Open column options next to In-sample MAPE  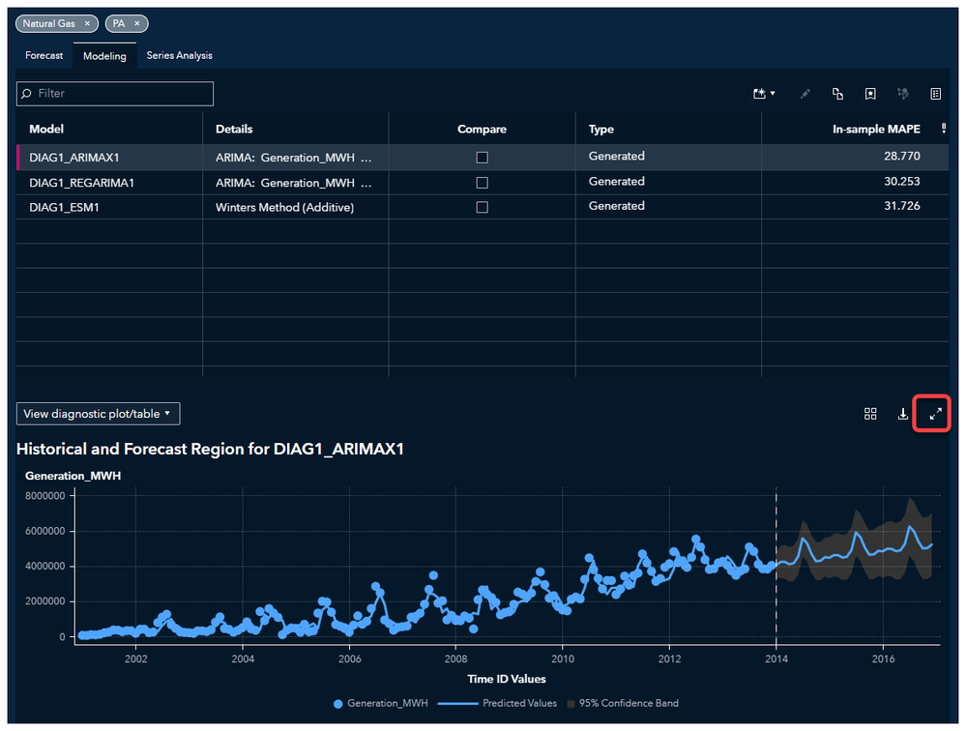943,129
